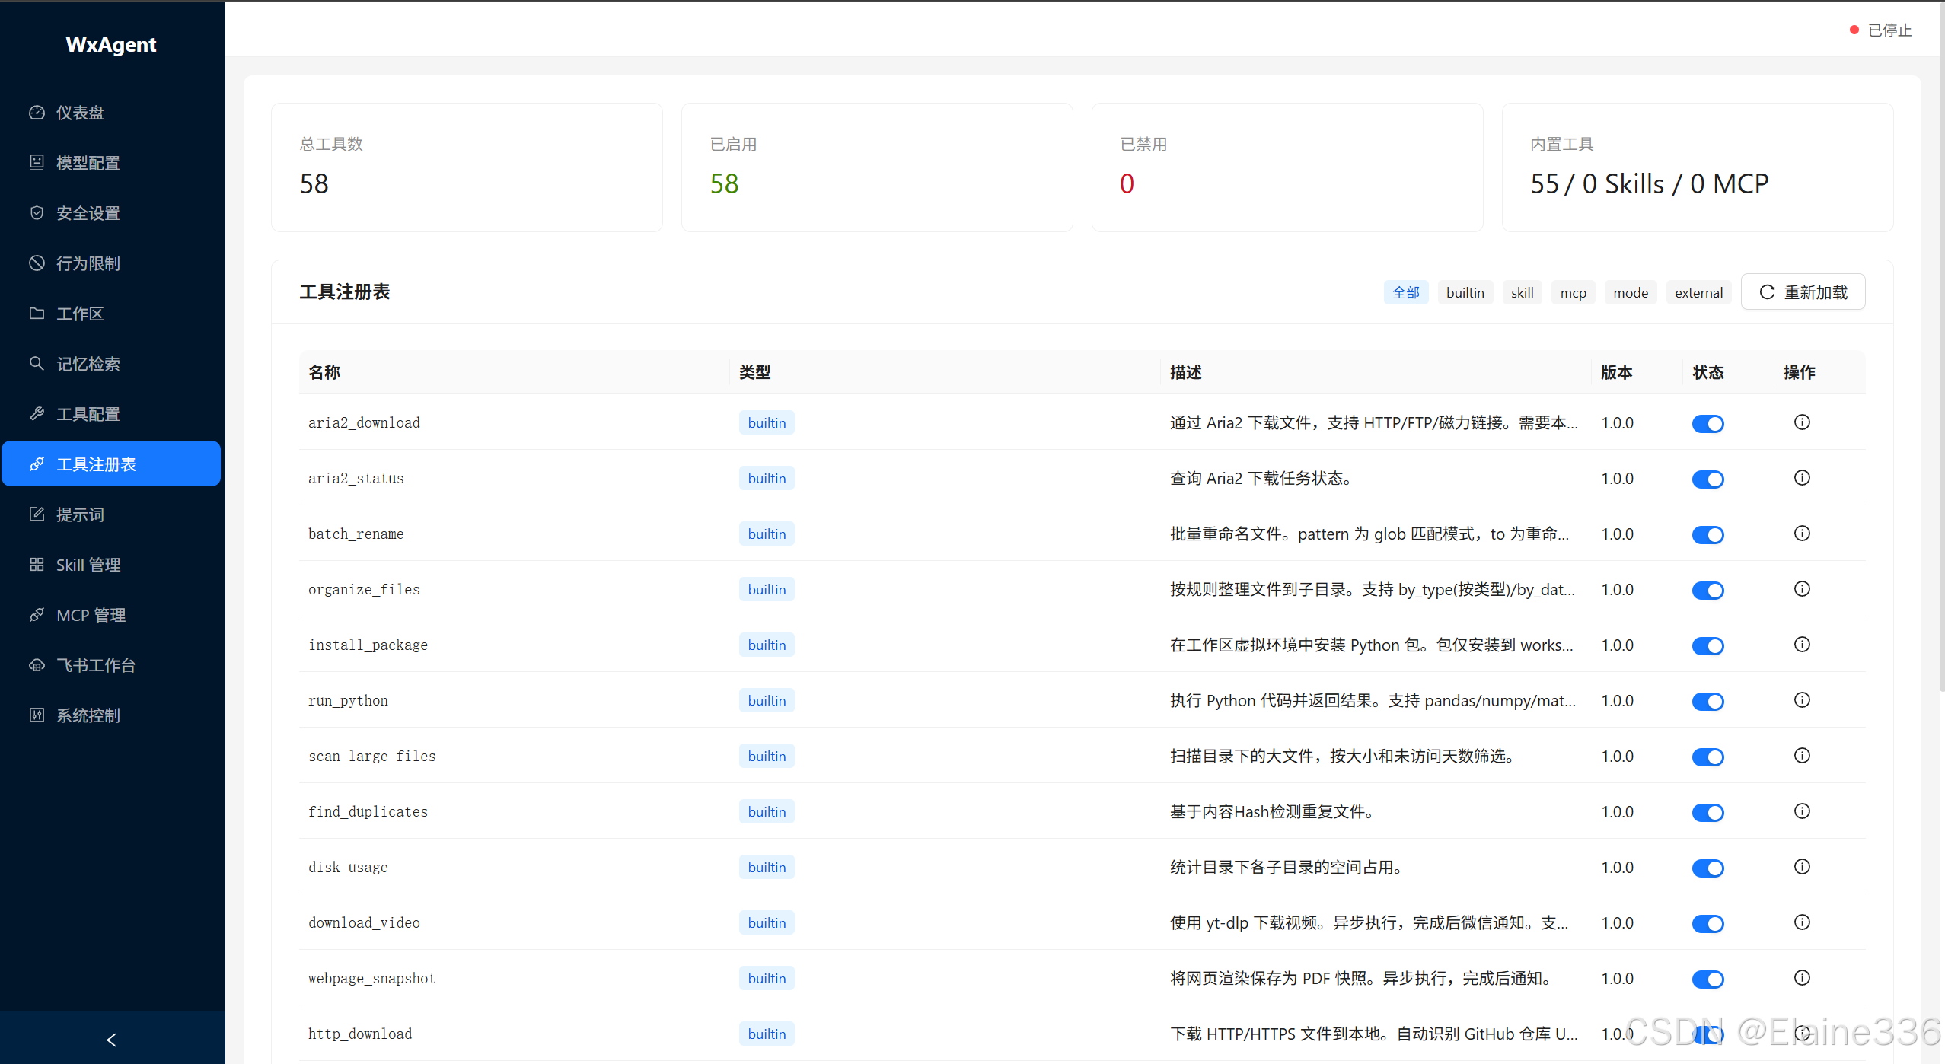Open 系统控制 page
Image resolution: width=1945 pixels, height=1064 pixels.
pyautogui.click(x=111, y=715)
